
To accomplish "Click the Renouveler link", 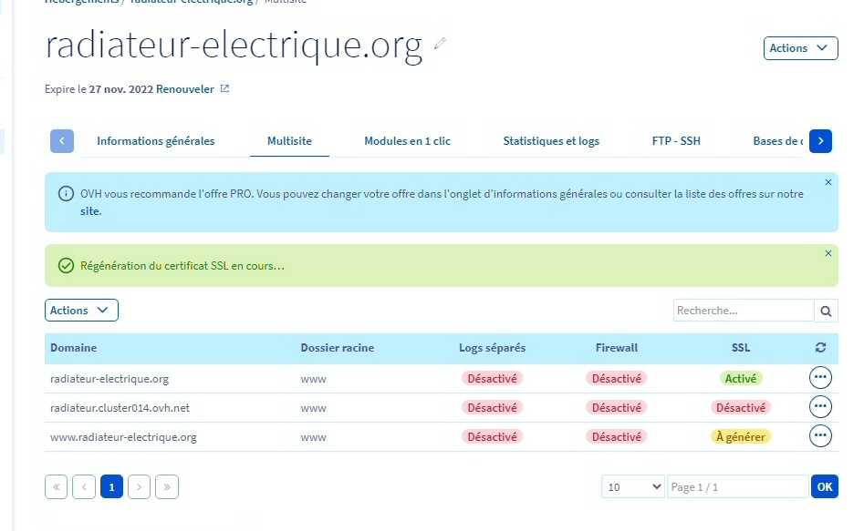I will pyautogui.click(x=185, y=89).
